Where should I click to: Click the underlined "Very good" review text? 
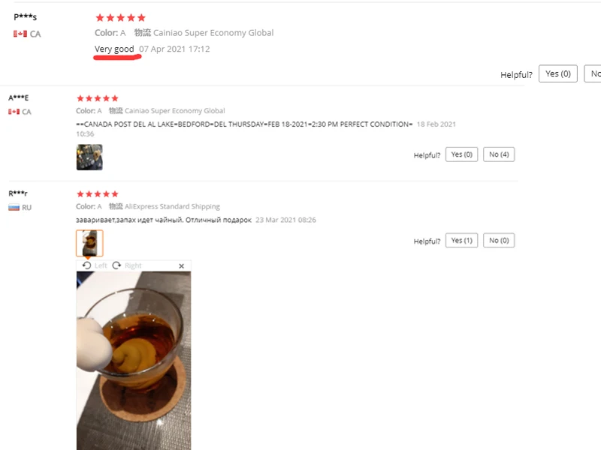point(114,49)
